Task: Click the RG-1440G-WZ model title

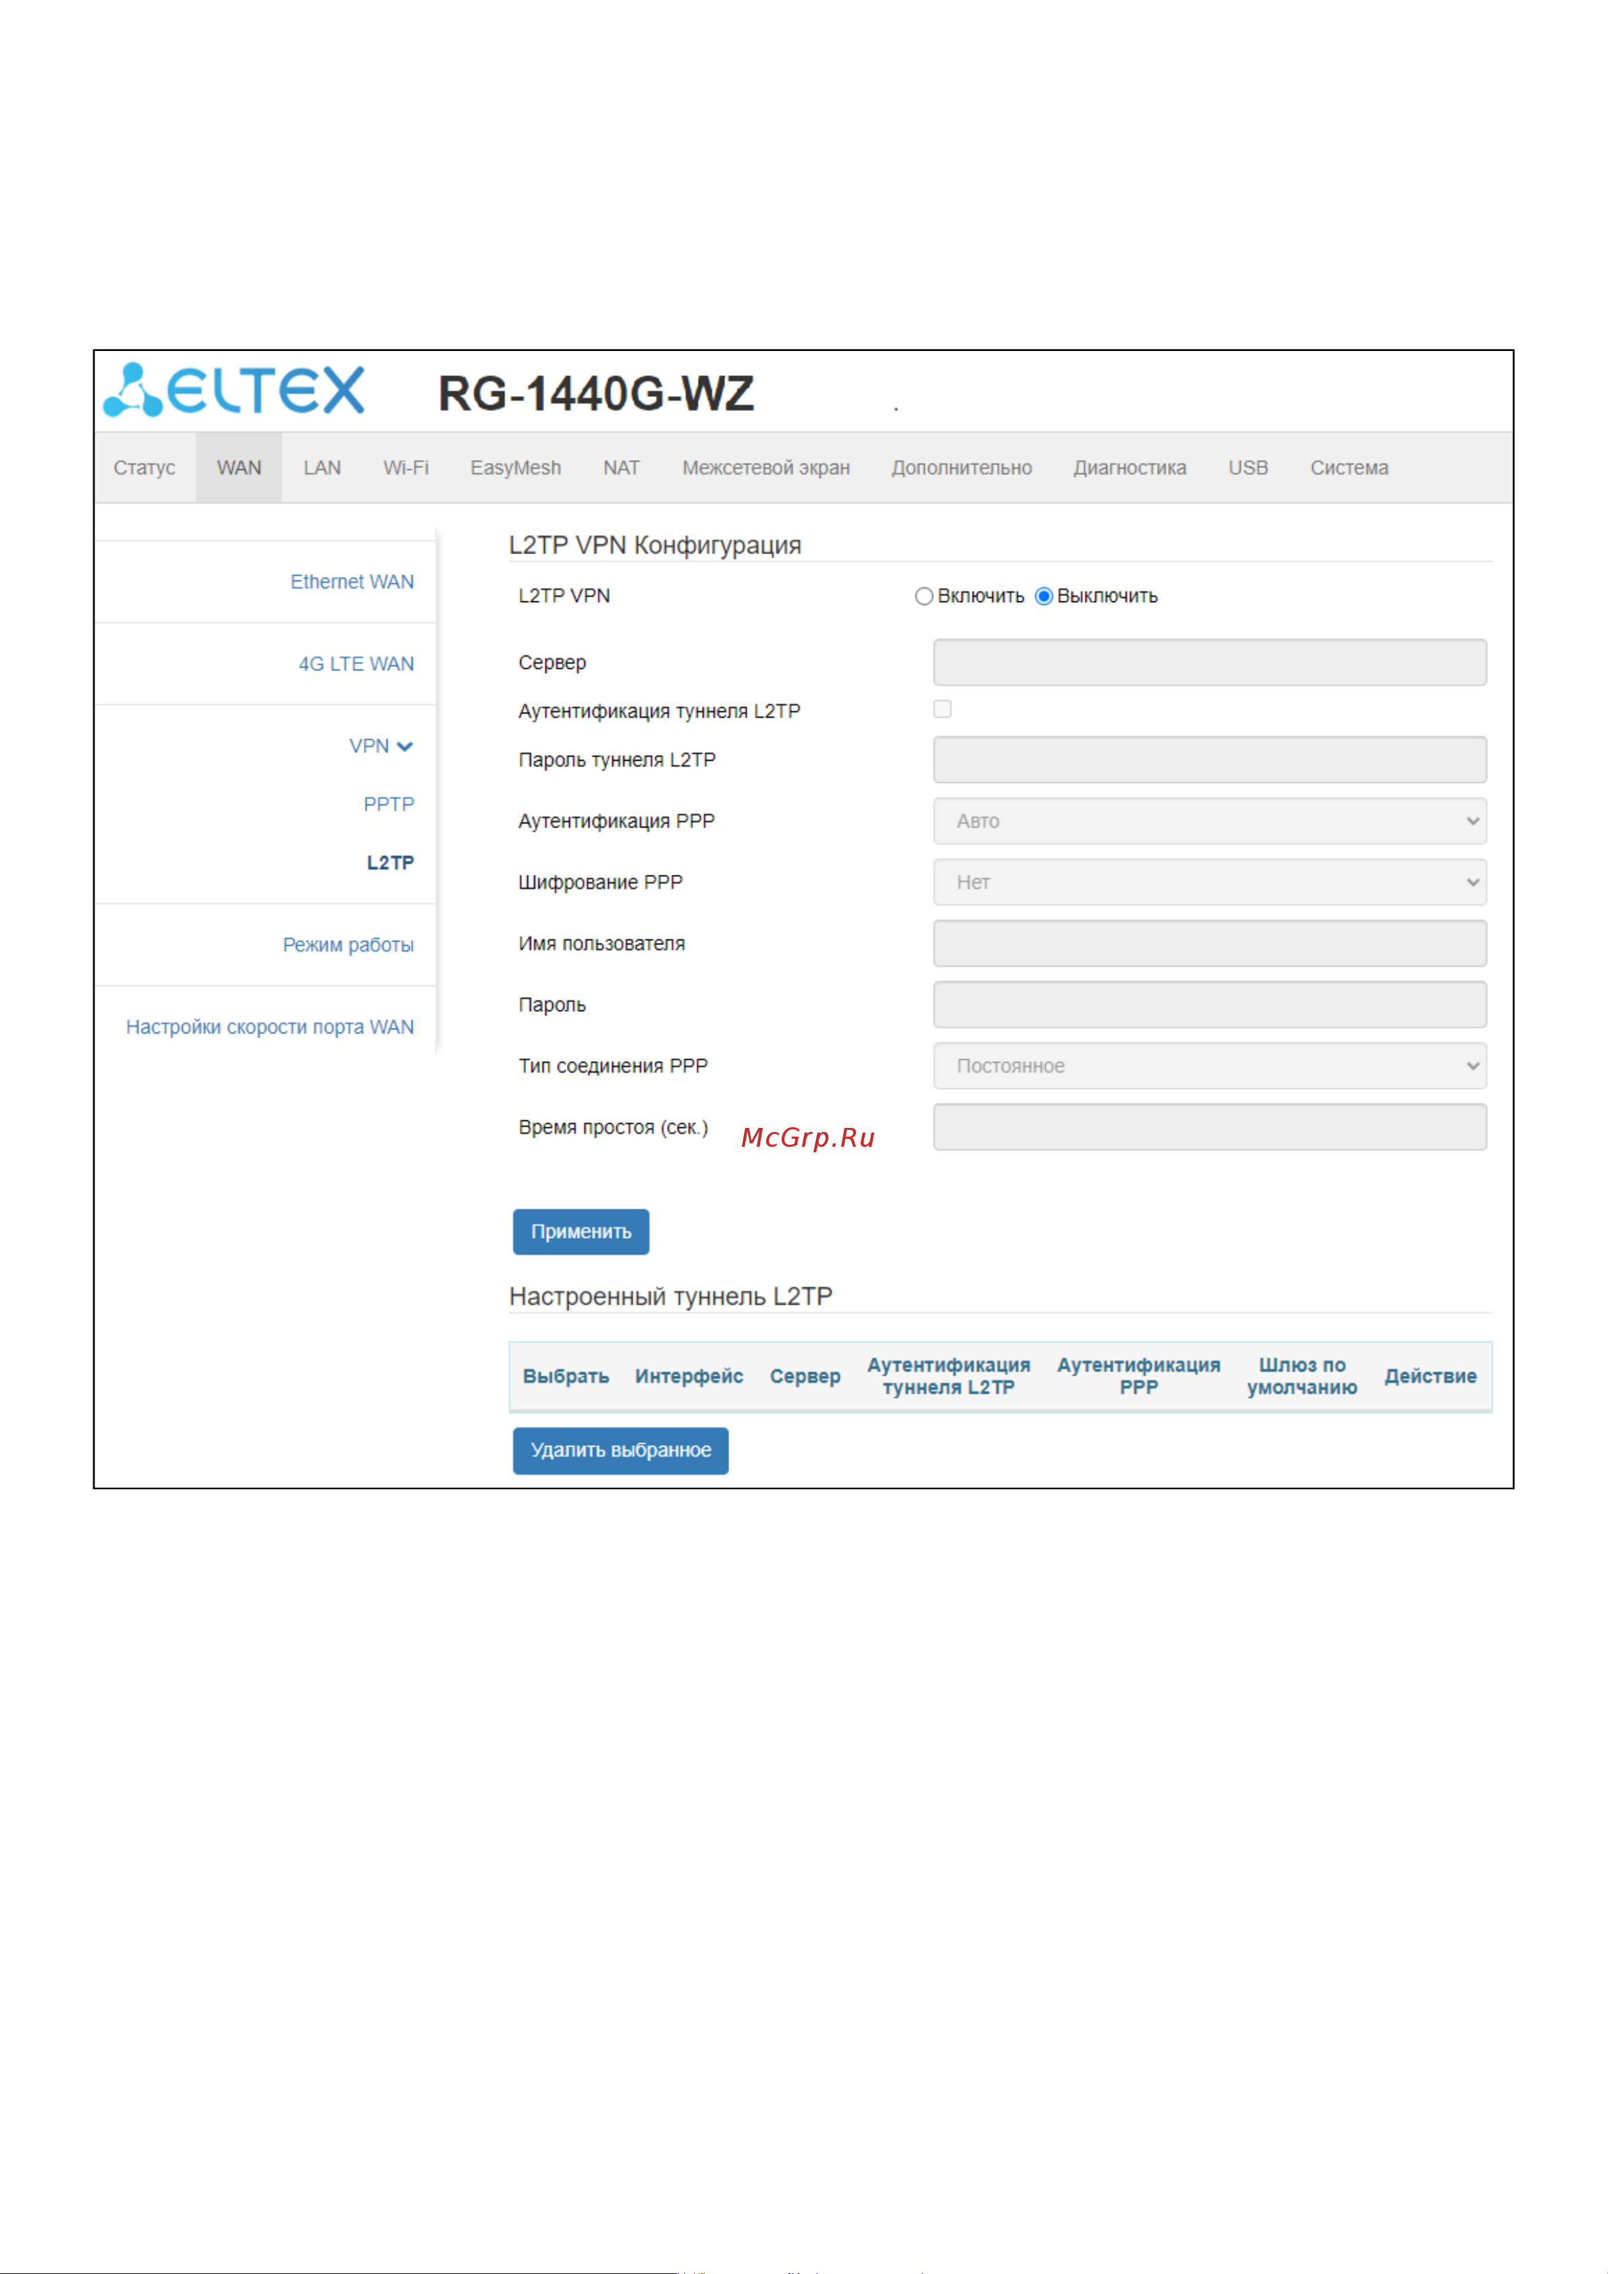Action: (x=595, y=394)
